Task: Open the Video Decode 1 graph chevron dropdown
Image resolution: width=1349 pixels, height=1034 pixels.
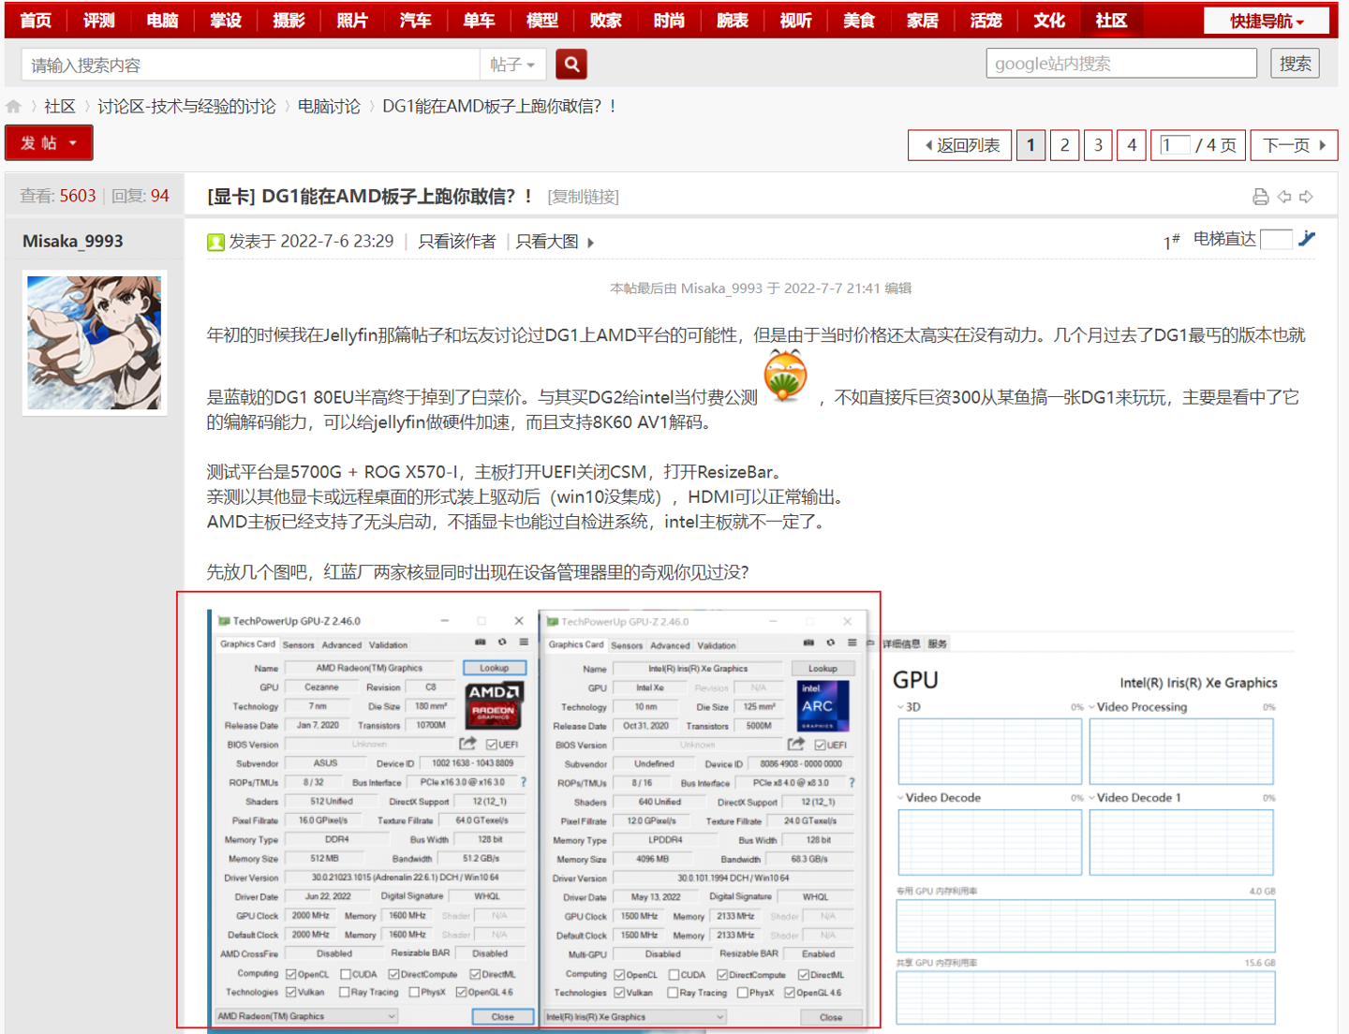Action: (x=1091, y=798)
